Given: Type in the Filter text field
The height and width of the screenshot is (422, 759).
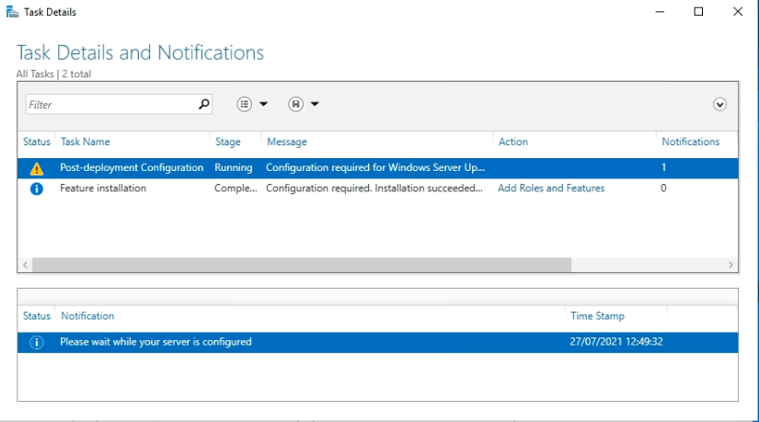Looking at the screenshot, I should point(110,105).
